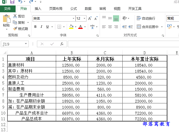Toggle left text alignment

[x=104, y=27]
